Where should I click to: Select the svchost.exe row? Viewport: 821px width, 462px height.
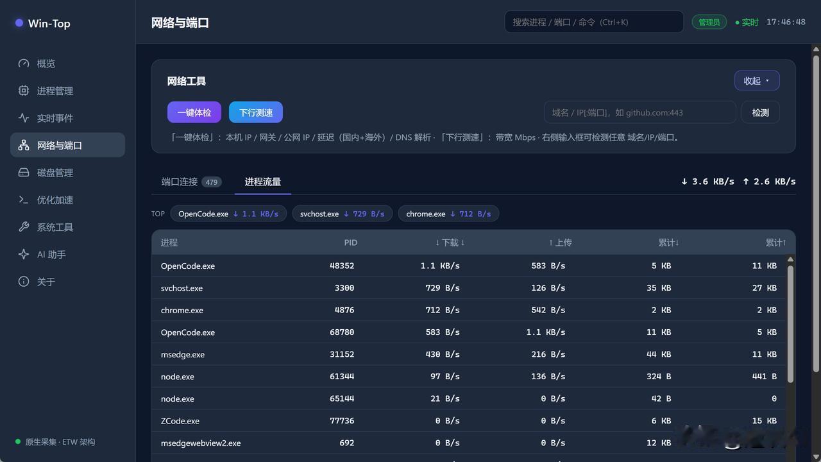click(x=469, y=288)
